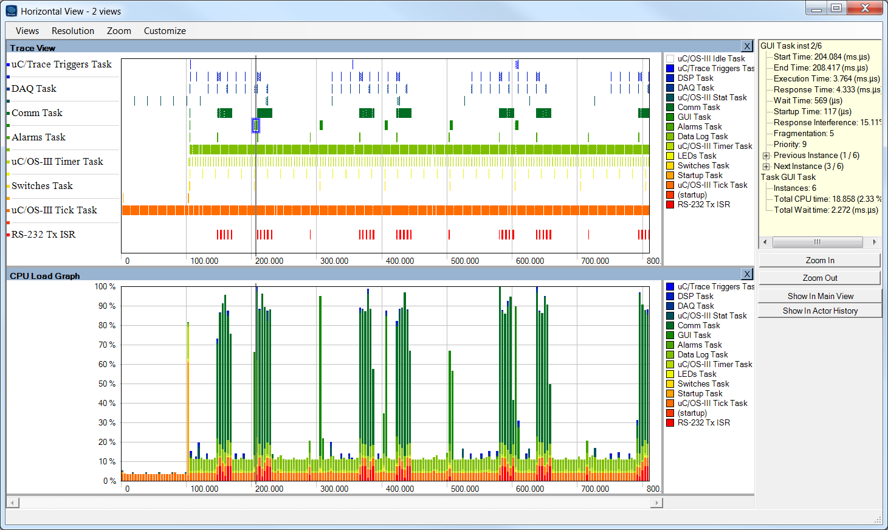888x530 pixels.
Task: Select uC/Trace Triggers Task row label
Action: point(61,64)
